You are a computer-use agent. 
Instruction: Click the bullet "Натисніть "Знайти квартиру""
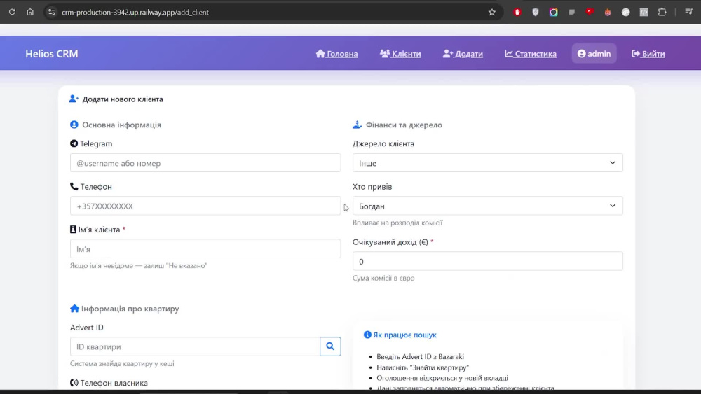tap(423, 367)
